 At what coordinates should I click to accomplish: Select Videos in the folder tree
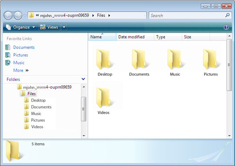tap(37, 127)
